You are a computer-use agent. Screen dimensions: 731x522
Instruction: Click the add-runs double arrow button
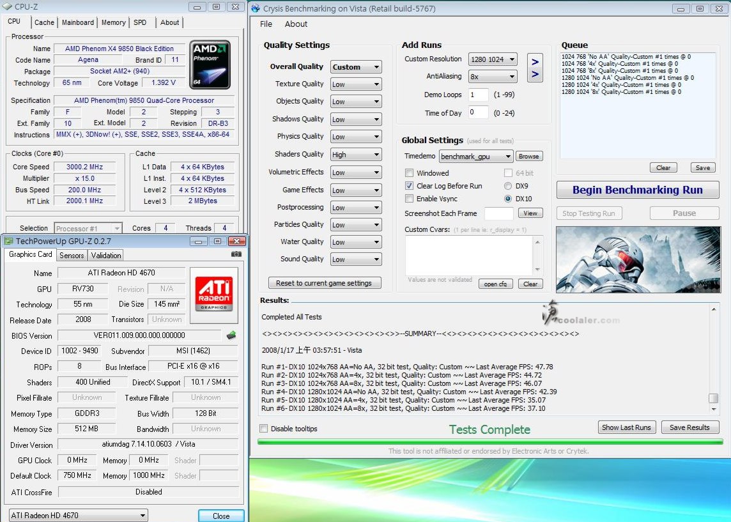coord(535,68)
